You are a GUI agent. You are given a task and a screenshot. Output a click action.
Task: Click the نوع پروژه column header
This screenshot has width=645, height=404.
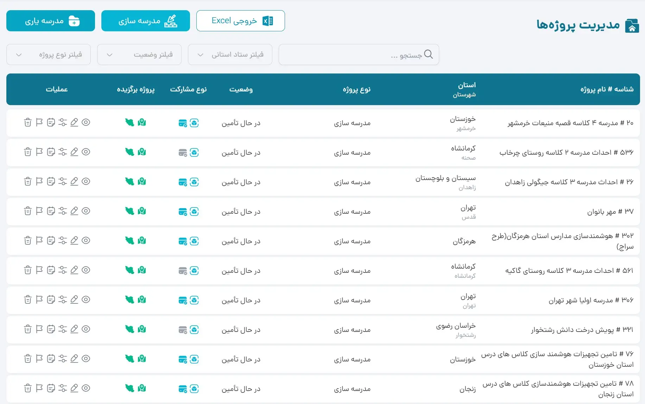tap(356, 89)
